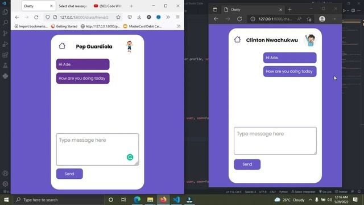The height and width of the screenshot is (205, 364).
Task: Click the Windows Start button
Action: [x=6, y=200]
